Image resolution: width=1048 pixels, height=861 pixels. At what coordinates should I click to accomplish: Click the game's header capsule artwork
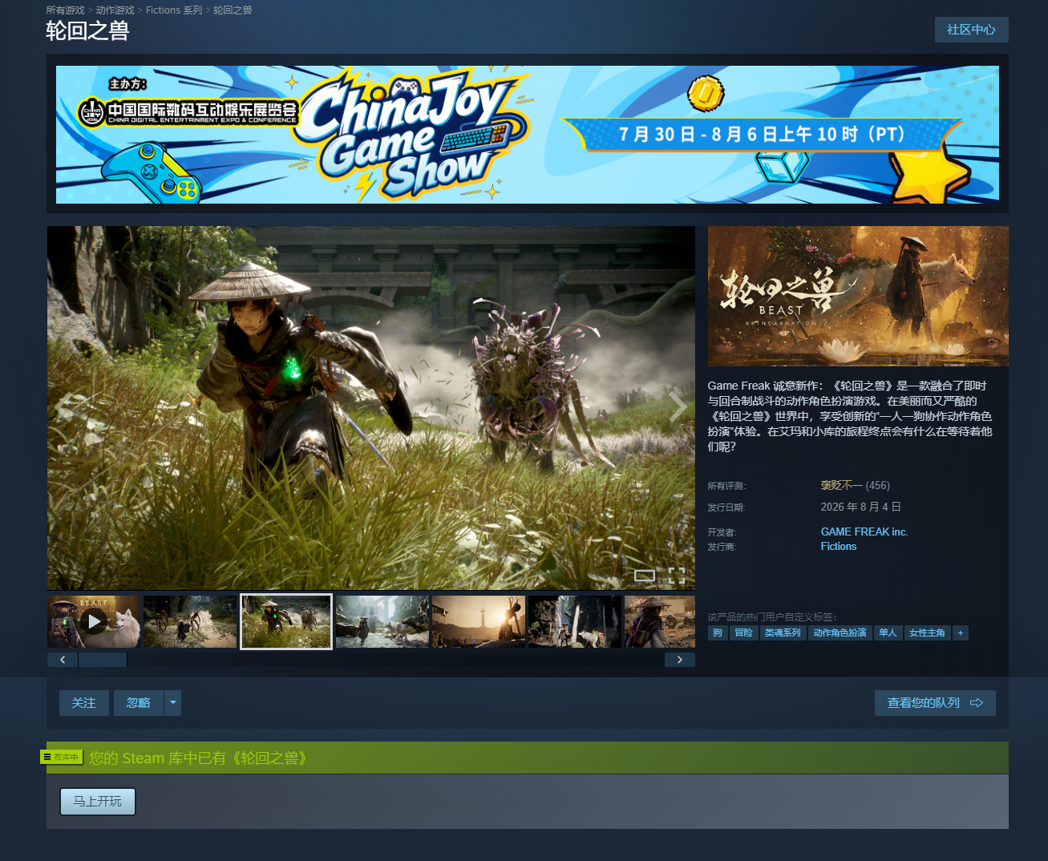pos(858,297)
